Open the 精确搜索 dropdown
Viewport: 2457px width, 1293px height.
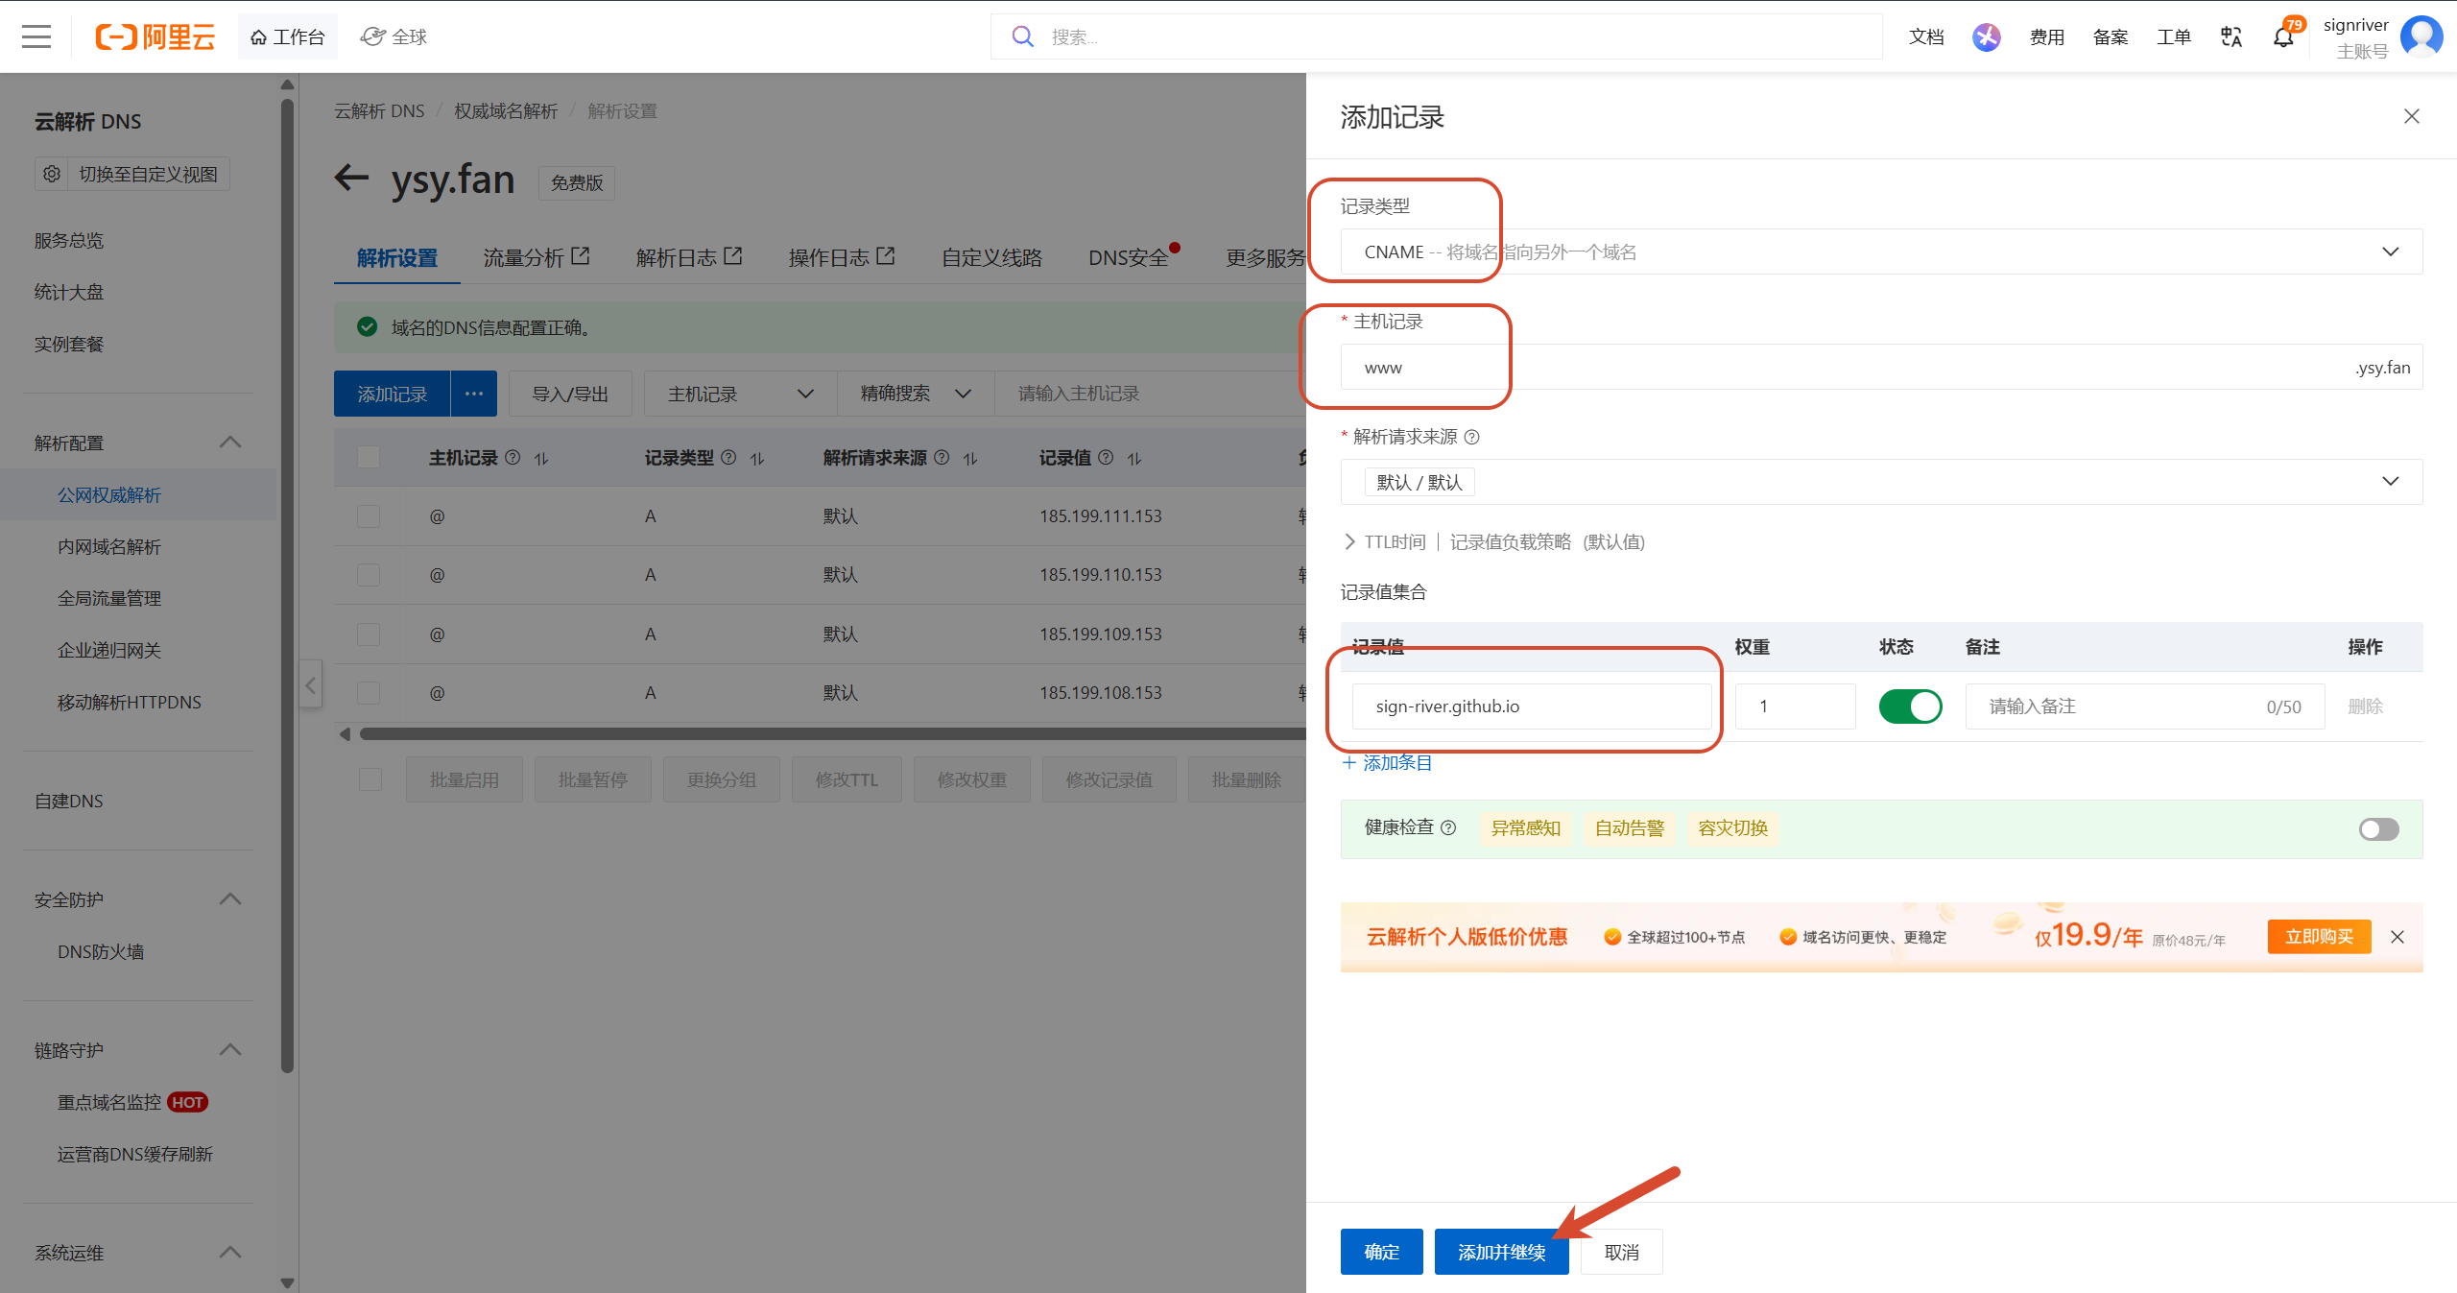916,394
